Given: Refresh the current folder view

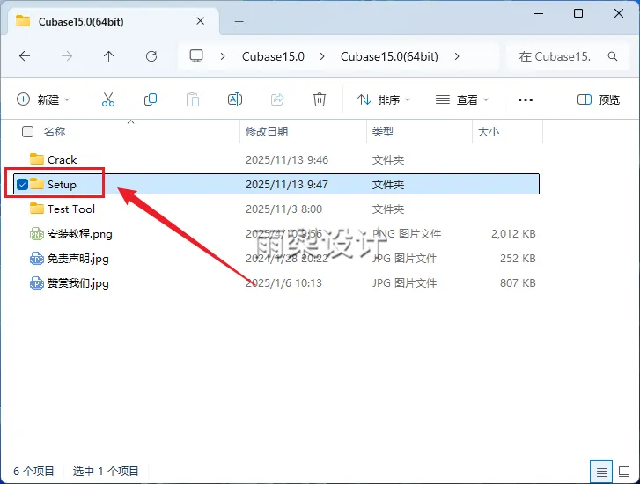Looking at the screenshot, I should pos(151,56).
